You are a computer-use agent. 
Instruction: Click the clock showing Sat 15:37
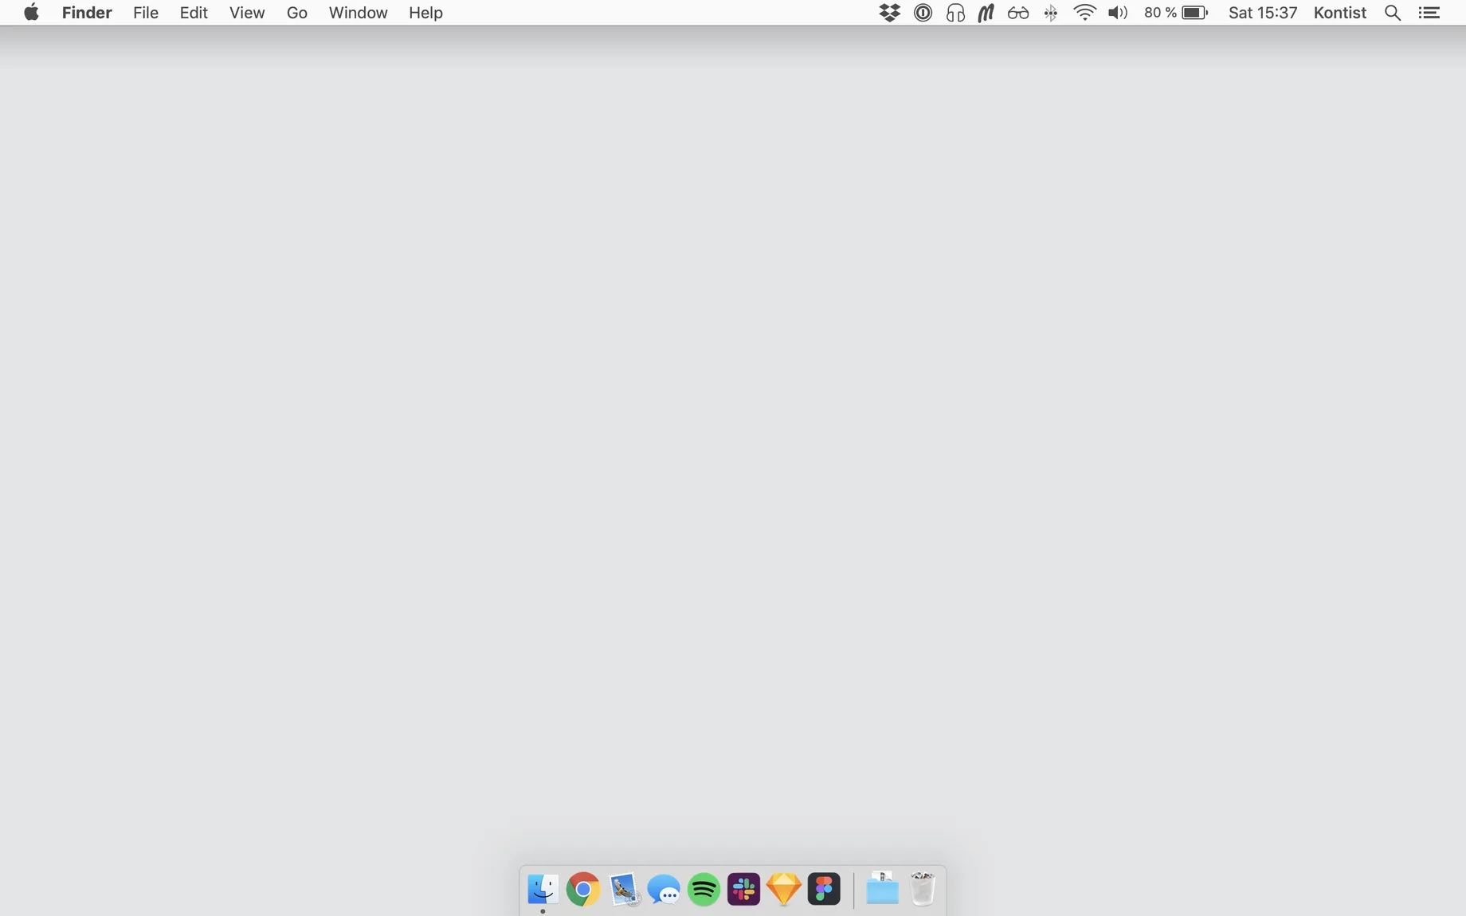point(1263,13)
